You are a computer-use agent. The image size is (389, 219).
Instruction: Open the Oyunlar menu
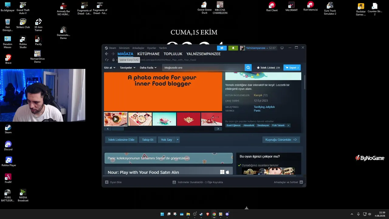[x=152, y=48]
